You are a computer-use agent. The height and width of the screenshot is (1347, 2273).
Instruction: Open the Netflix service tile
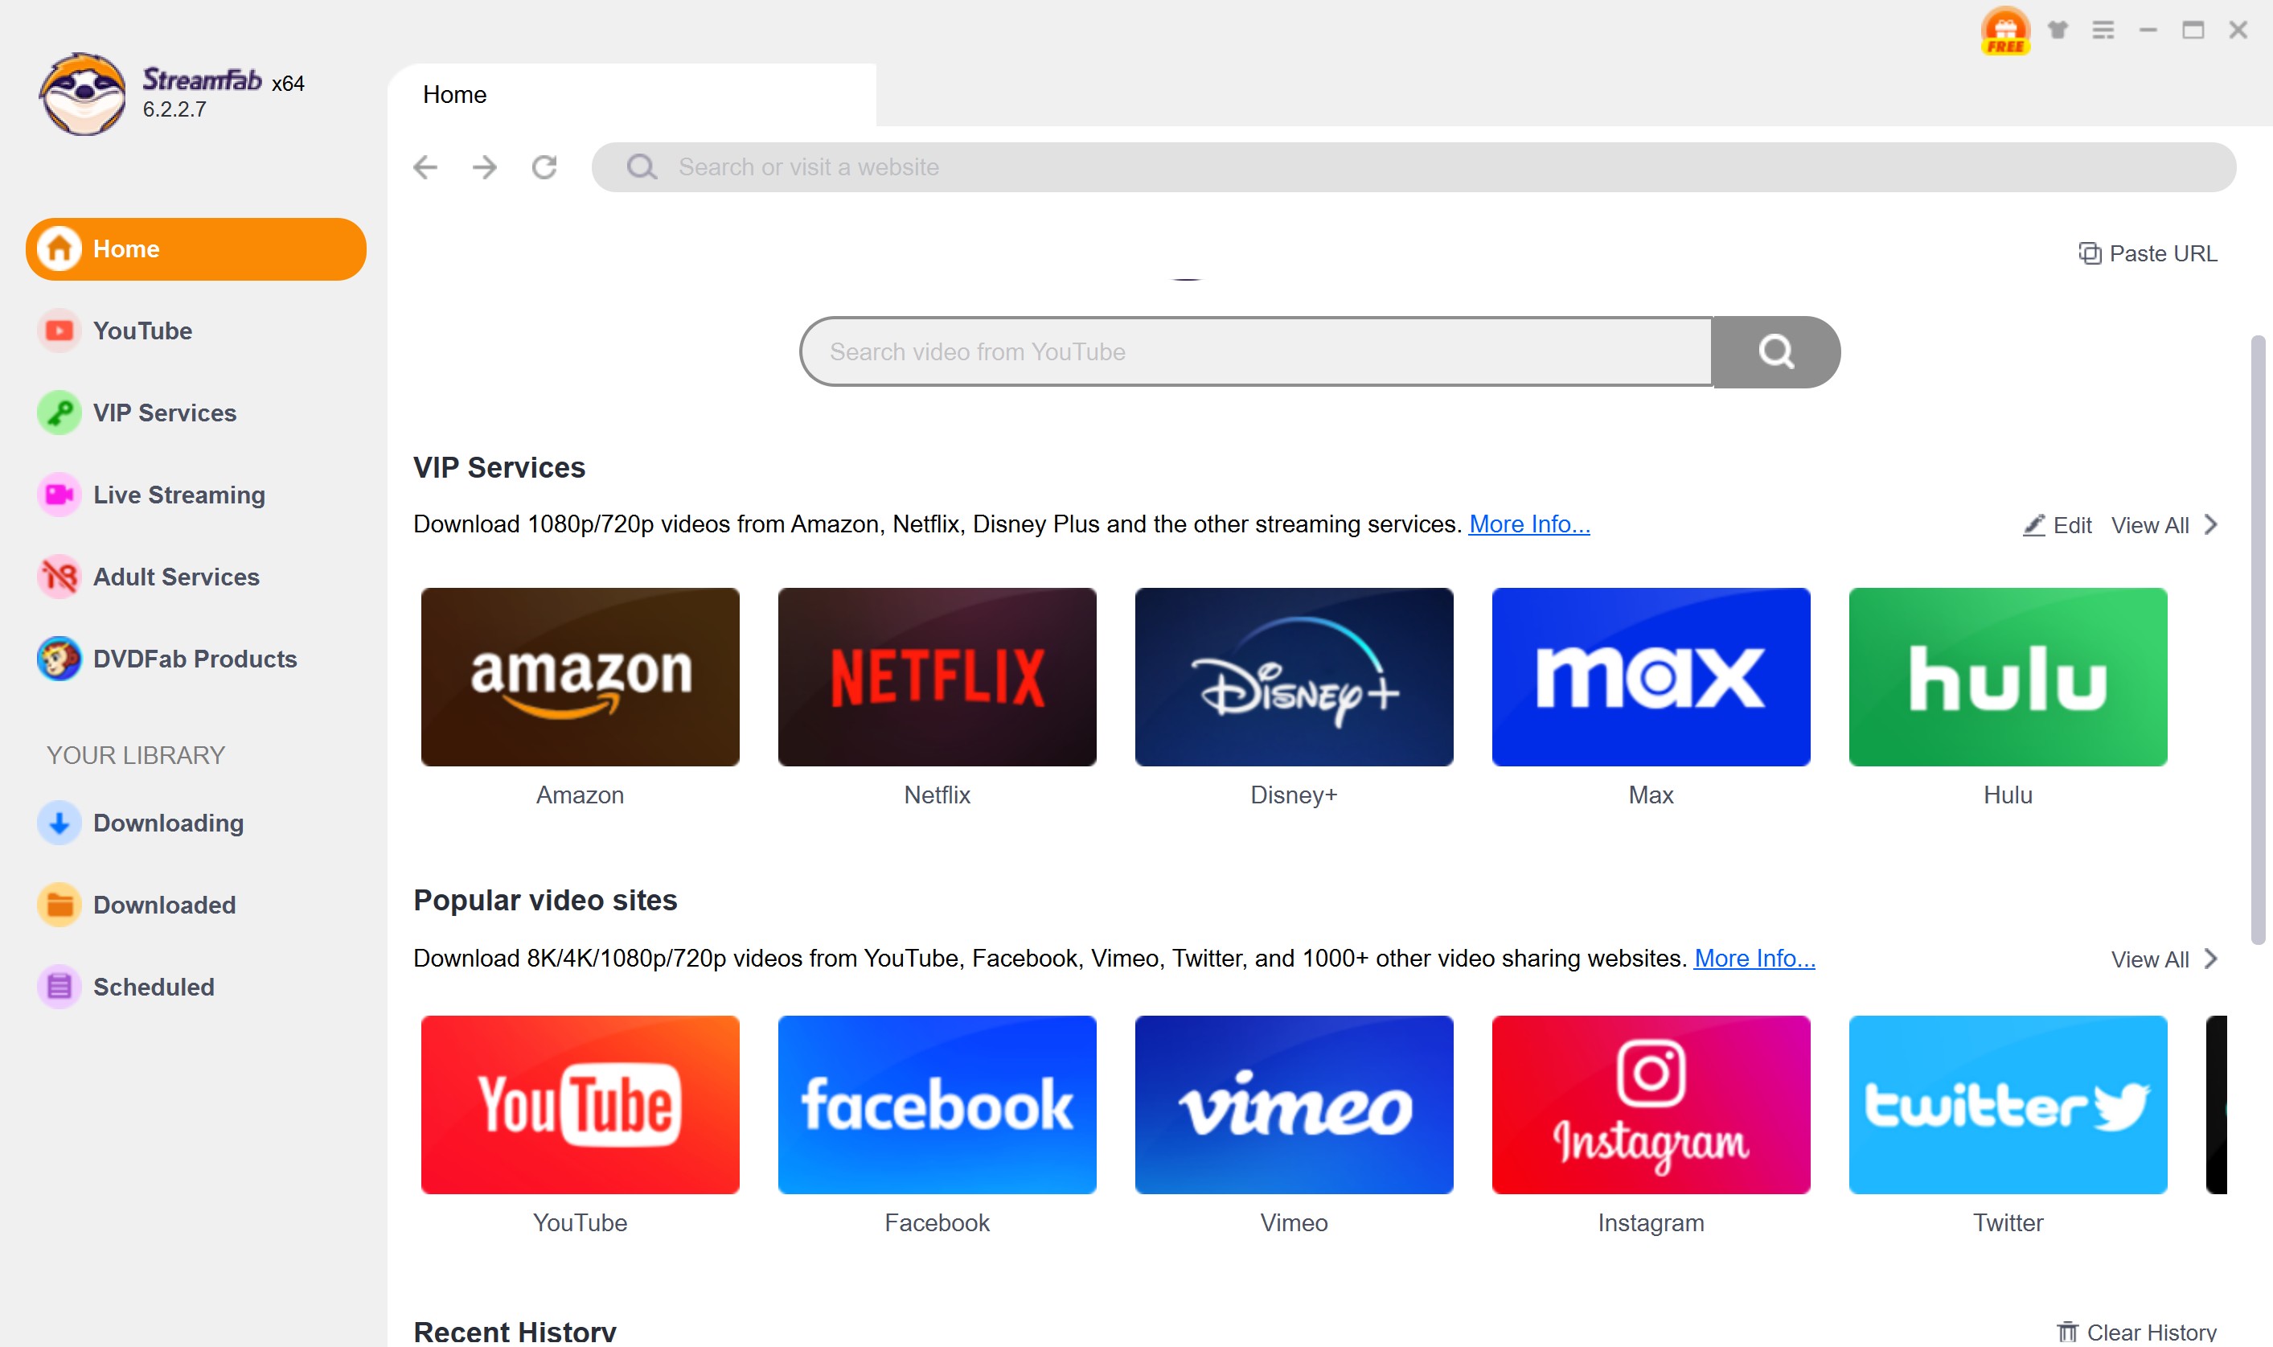(937, 677)
